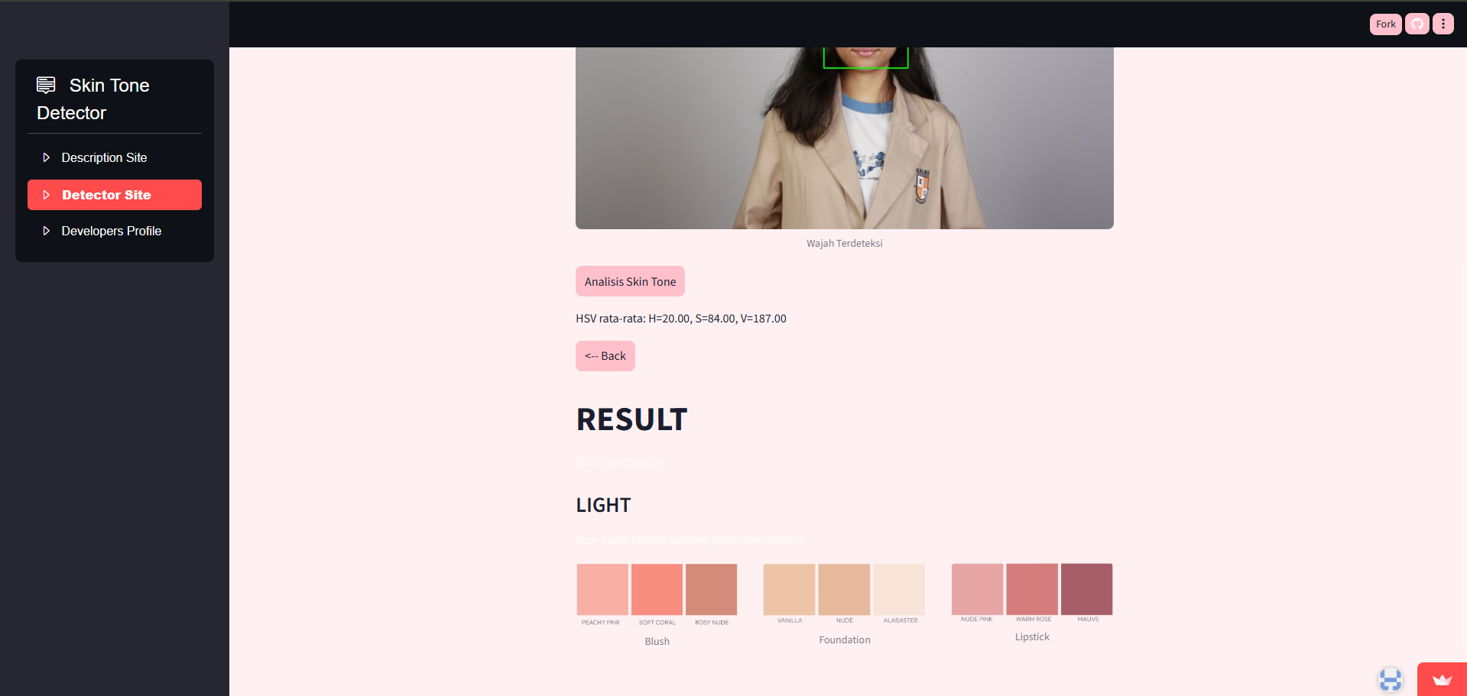1467x696 pixels.
Task: Pick the Vanilla foundation swatch
Action: pyautogui.click(x=789, y=589)
